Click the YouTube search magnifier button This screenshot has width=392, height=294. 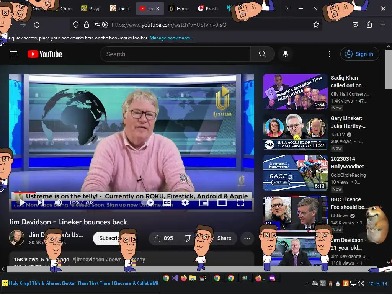pos(263,54)
